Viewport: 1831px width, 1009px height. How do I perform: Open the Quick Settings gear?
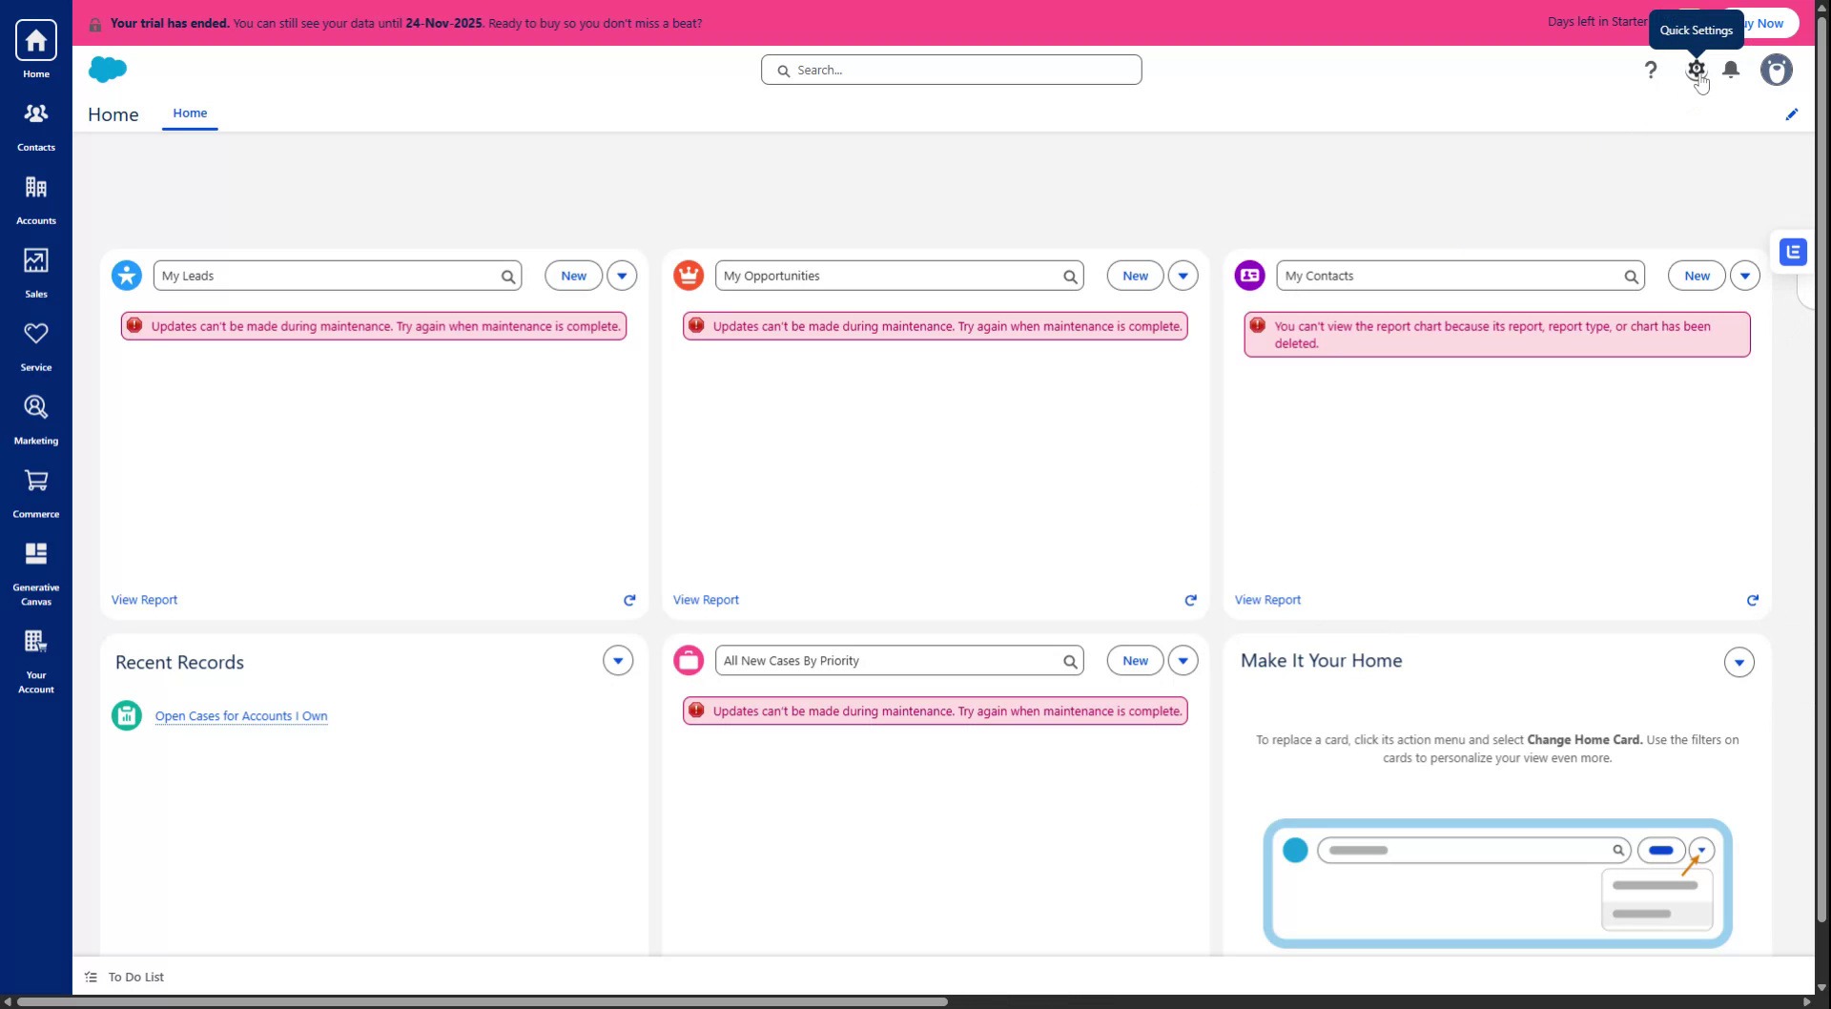click(1696, 69)
